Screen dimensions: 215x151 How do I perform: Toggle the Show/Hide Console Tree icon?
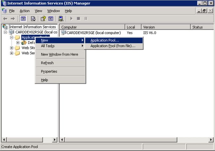coord(23,18)
